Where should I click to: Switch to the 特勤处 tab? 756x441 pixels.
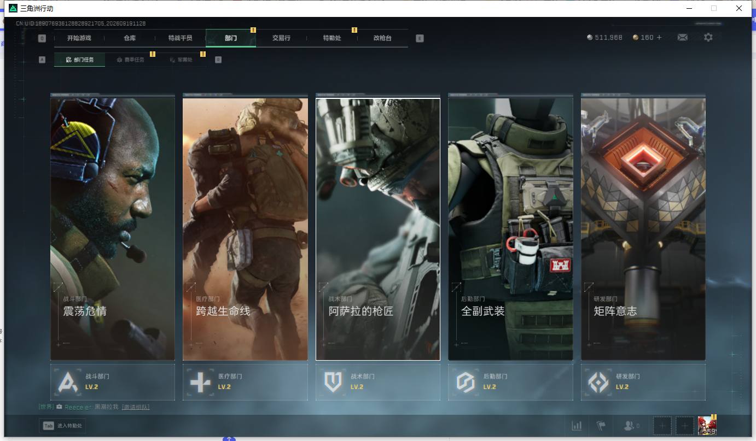tap(332, 38)
